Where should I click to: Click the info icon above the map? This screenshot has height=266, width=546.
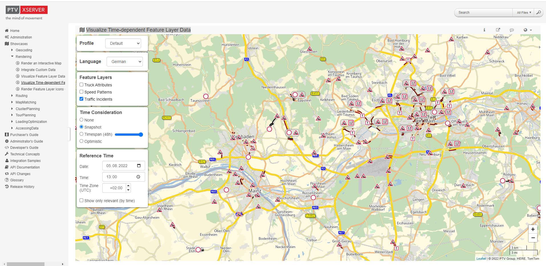pos(484,30)
